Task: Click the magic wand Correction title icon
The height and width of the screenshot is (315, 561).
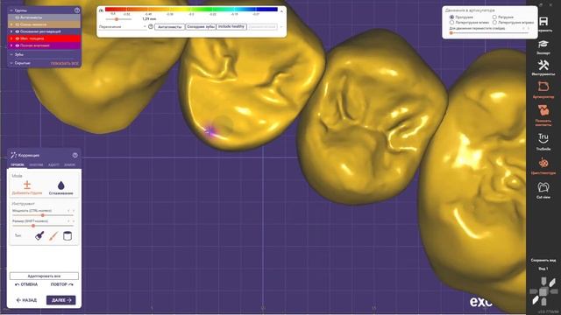Action: click(x=14, y=155)
